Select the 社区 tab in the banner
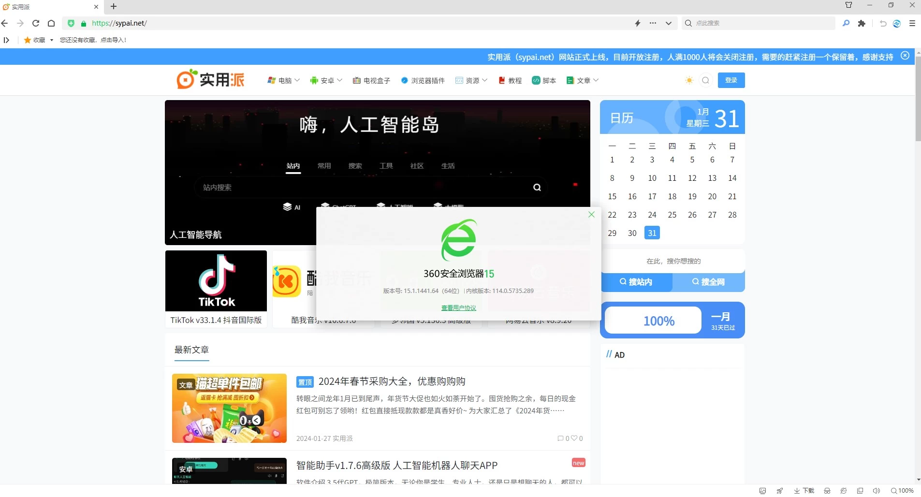921x497 pixels. 416,166
